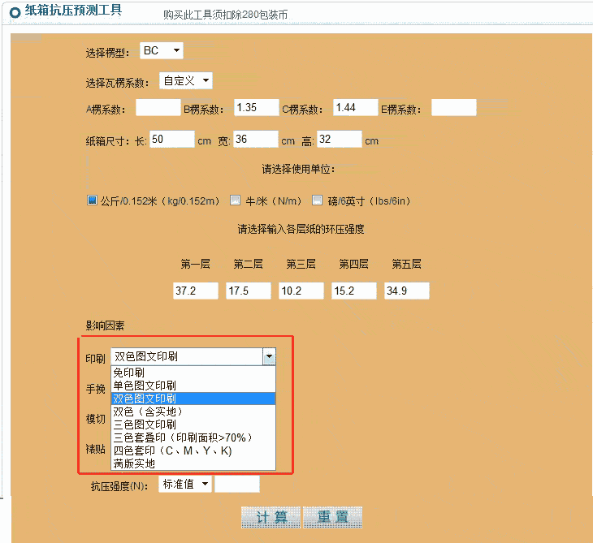The width and height of the screenshot is (593, 543).
Task: Collapse the 印刷 dropdown using its arrow
Action: (x=269, y=356)
